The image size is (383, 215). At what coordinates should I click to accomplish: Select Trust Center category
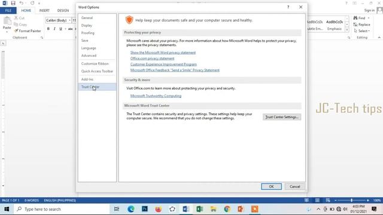97,87
